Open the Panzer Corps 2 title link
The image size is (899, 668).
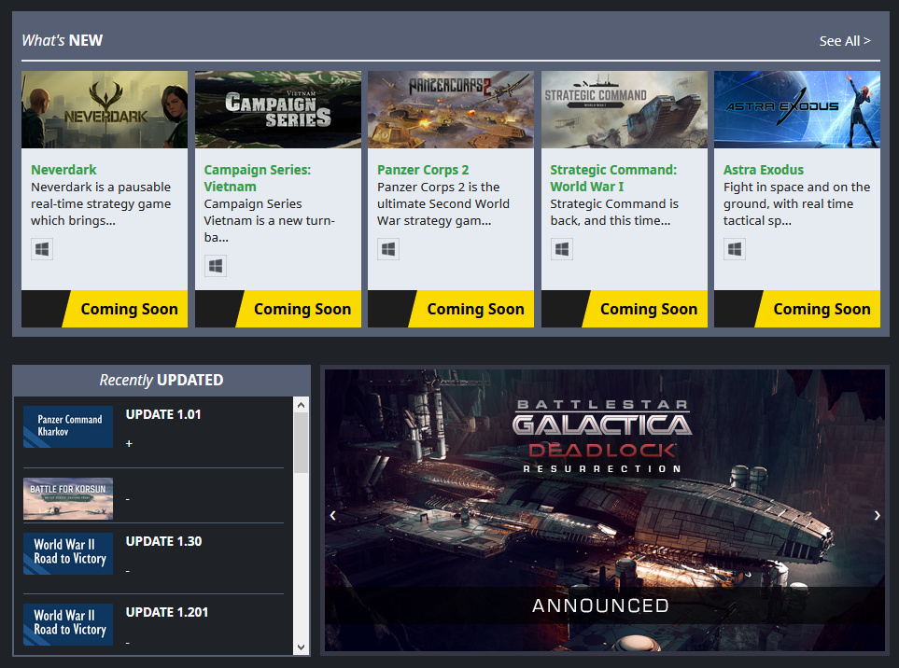tap(423, 170)
